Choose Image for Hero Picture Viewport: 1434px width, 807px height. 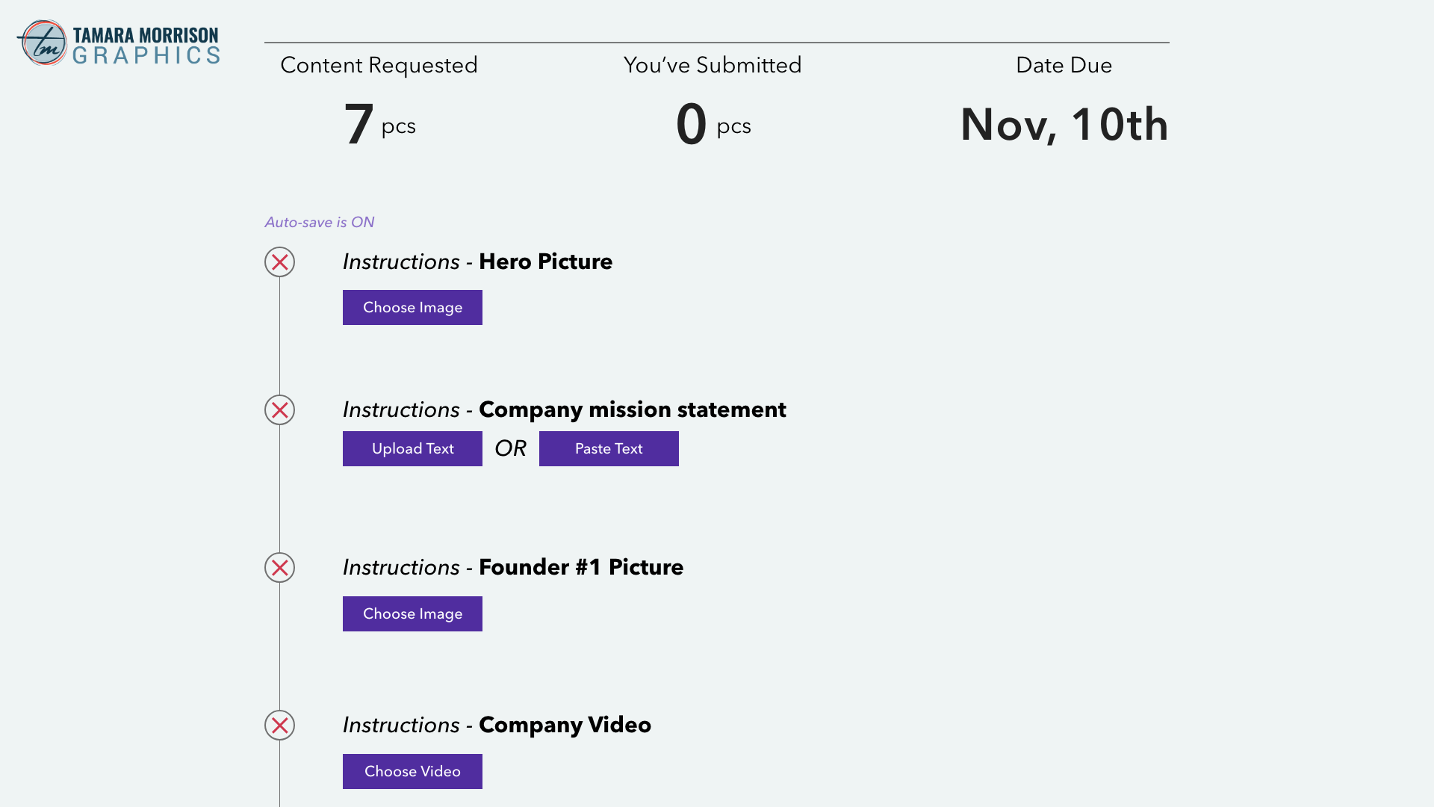pyautogui.click(x=412, y=308)
